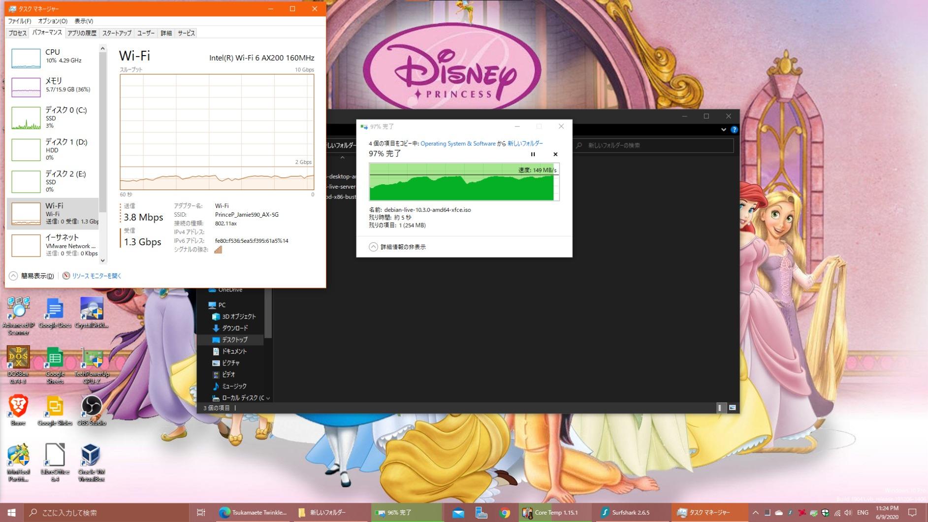Click the volume speaker tray icon
The height and width of the screenshot is (522, 928).
tap(848, 513)
